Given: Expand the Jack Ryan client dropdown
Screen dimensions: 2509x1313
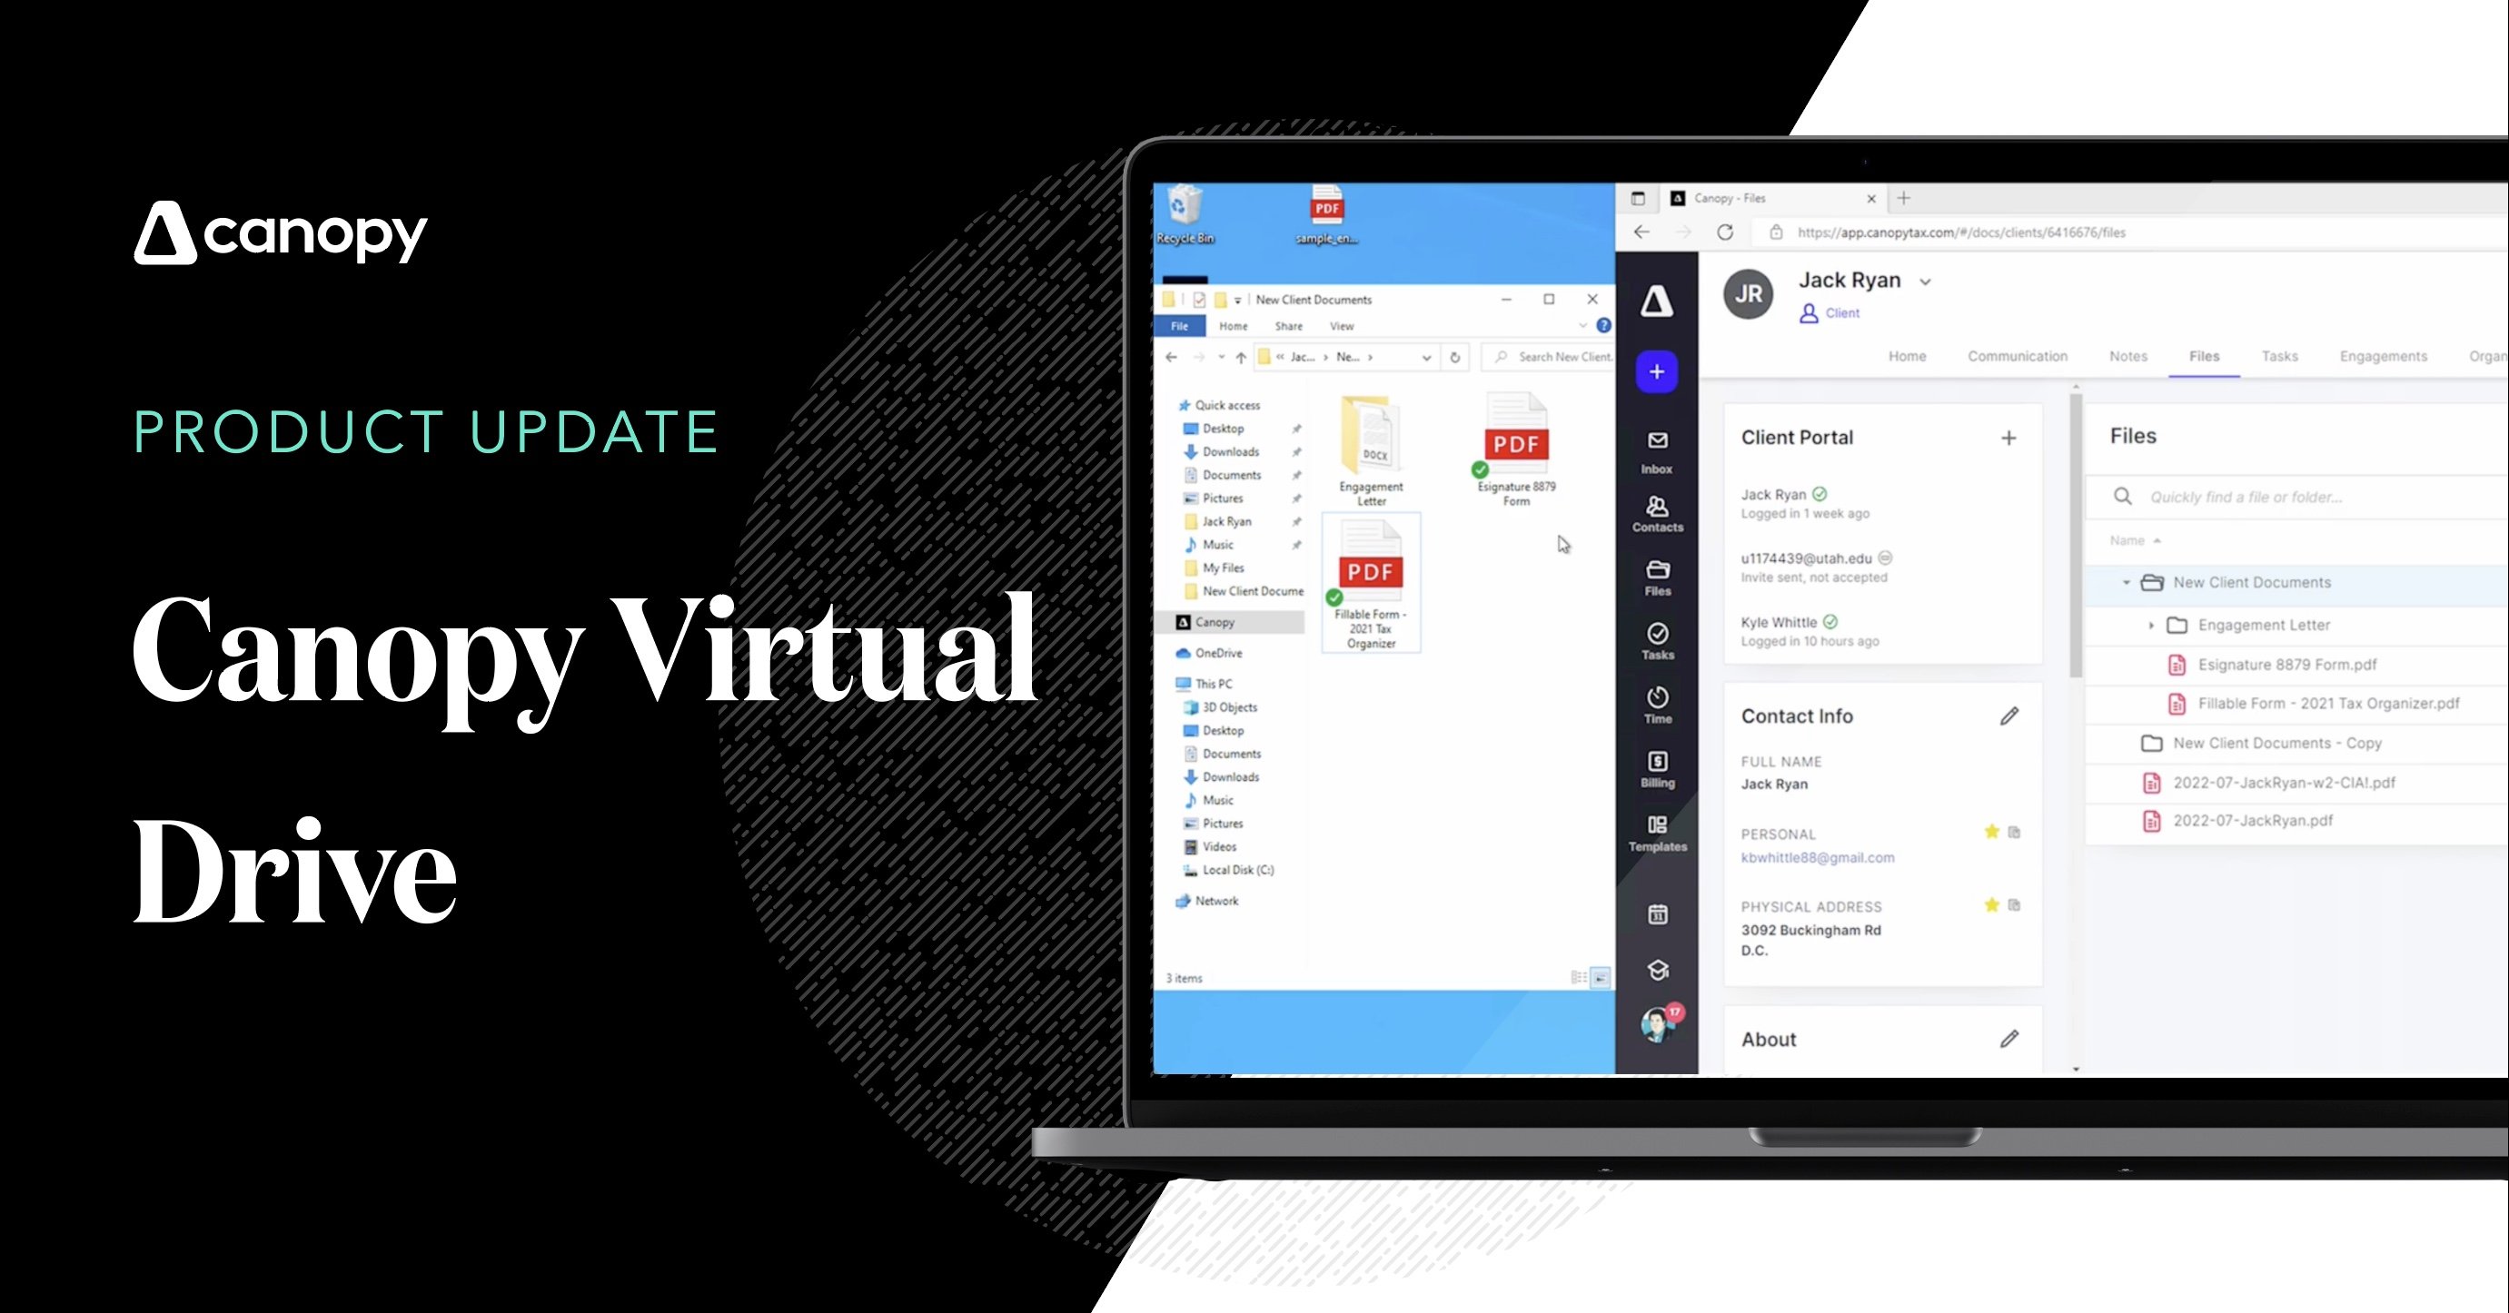Looking at the screenshot, I should (1929, 281).
